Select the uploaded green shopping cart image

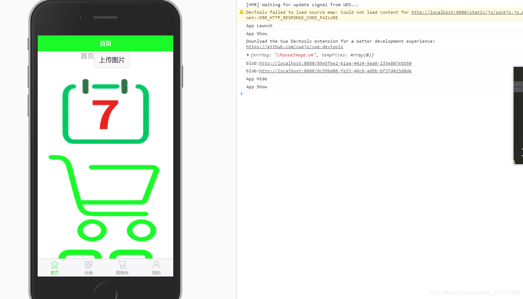click(104, 198)
